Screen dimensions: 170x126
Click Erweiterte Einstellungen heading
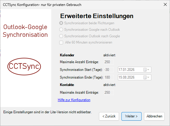(x=97, y=16)
